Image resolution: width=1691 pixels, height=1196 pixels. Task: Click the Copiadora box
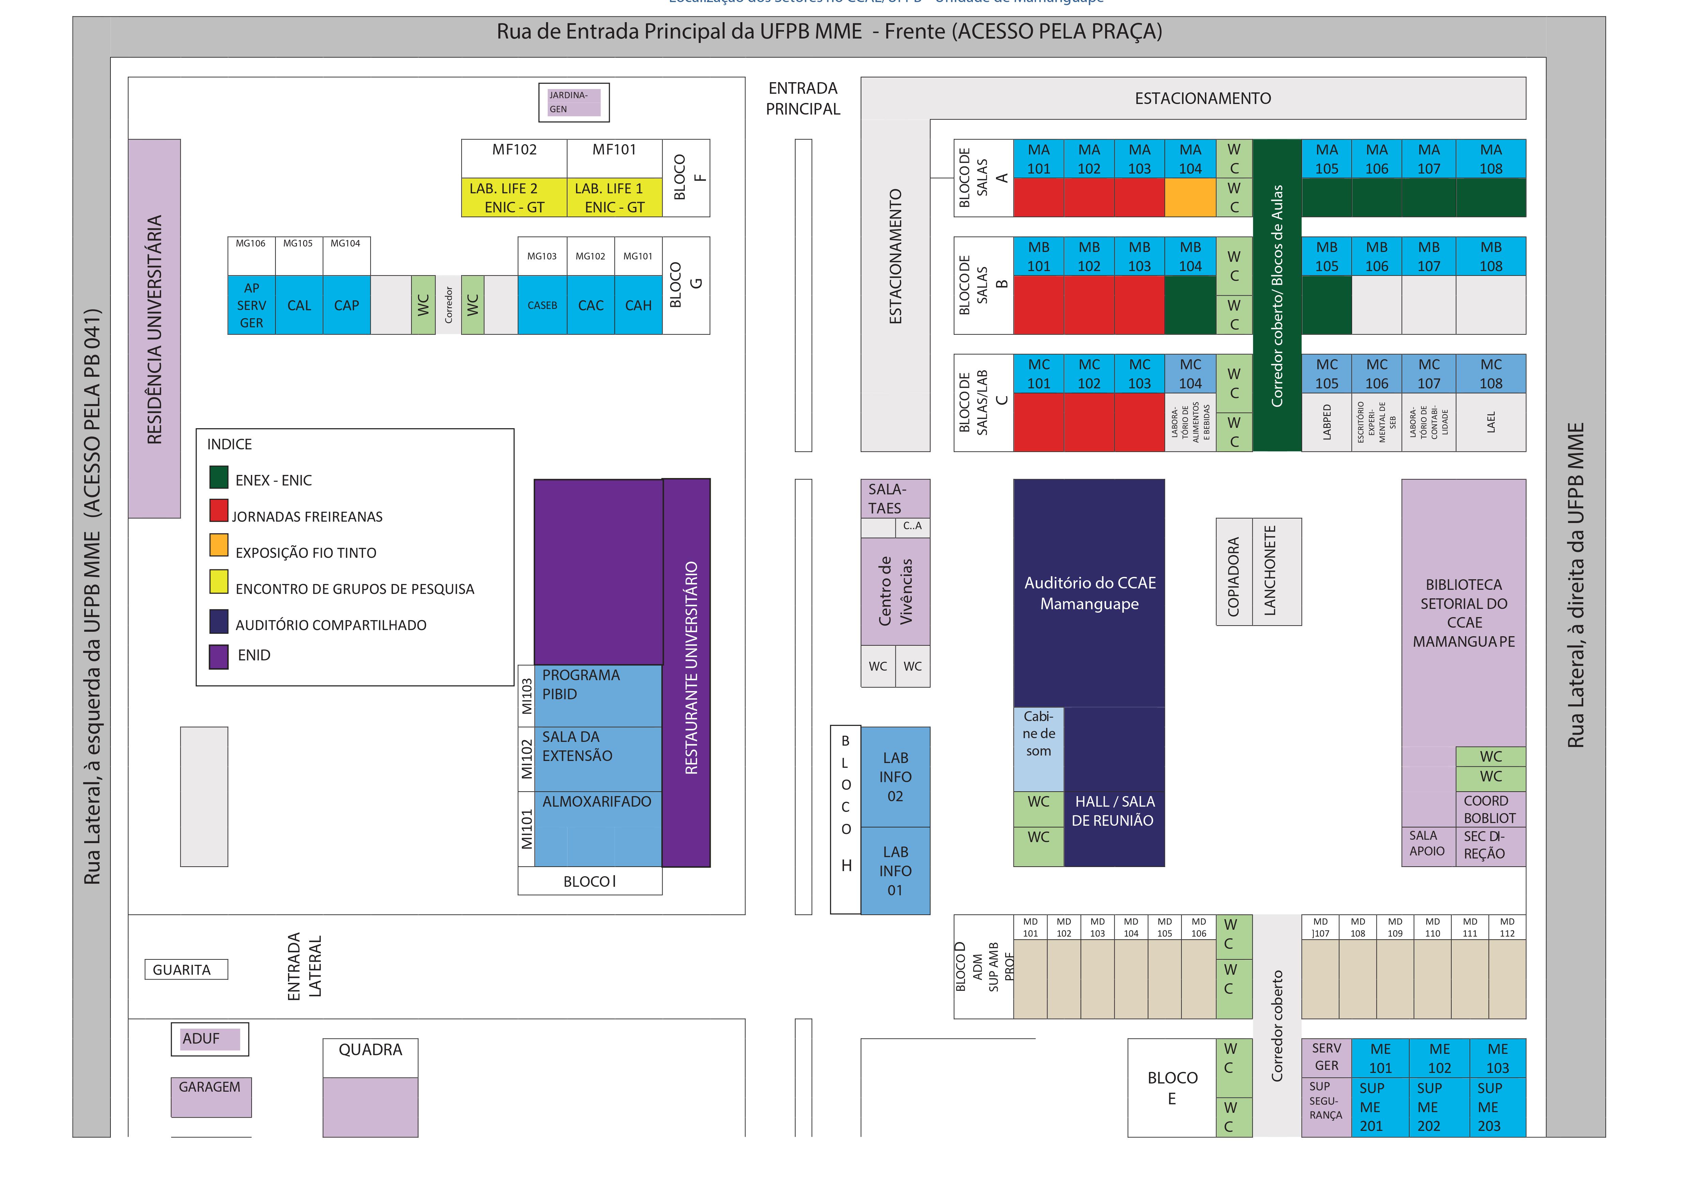1234,572
